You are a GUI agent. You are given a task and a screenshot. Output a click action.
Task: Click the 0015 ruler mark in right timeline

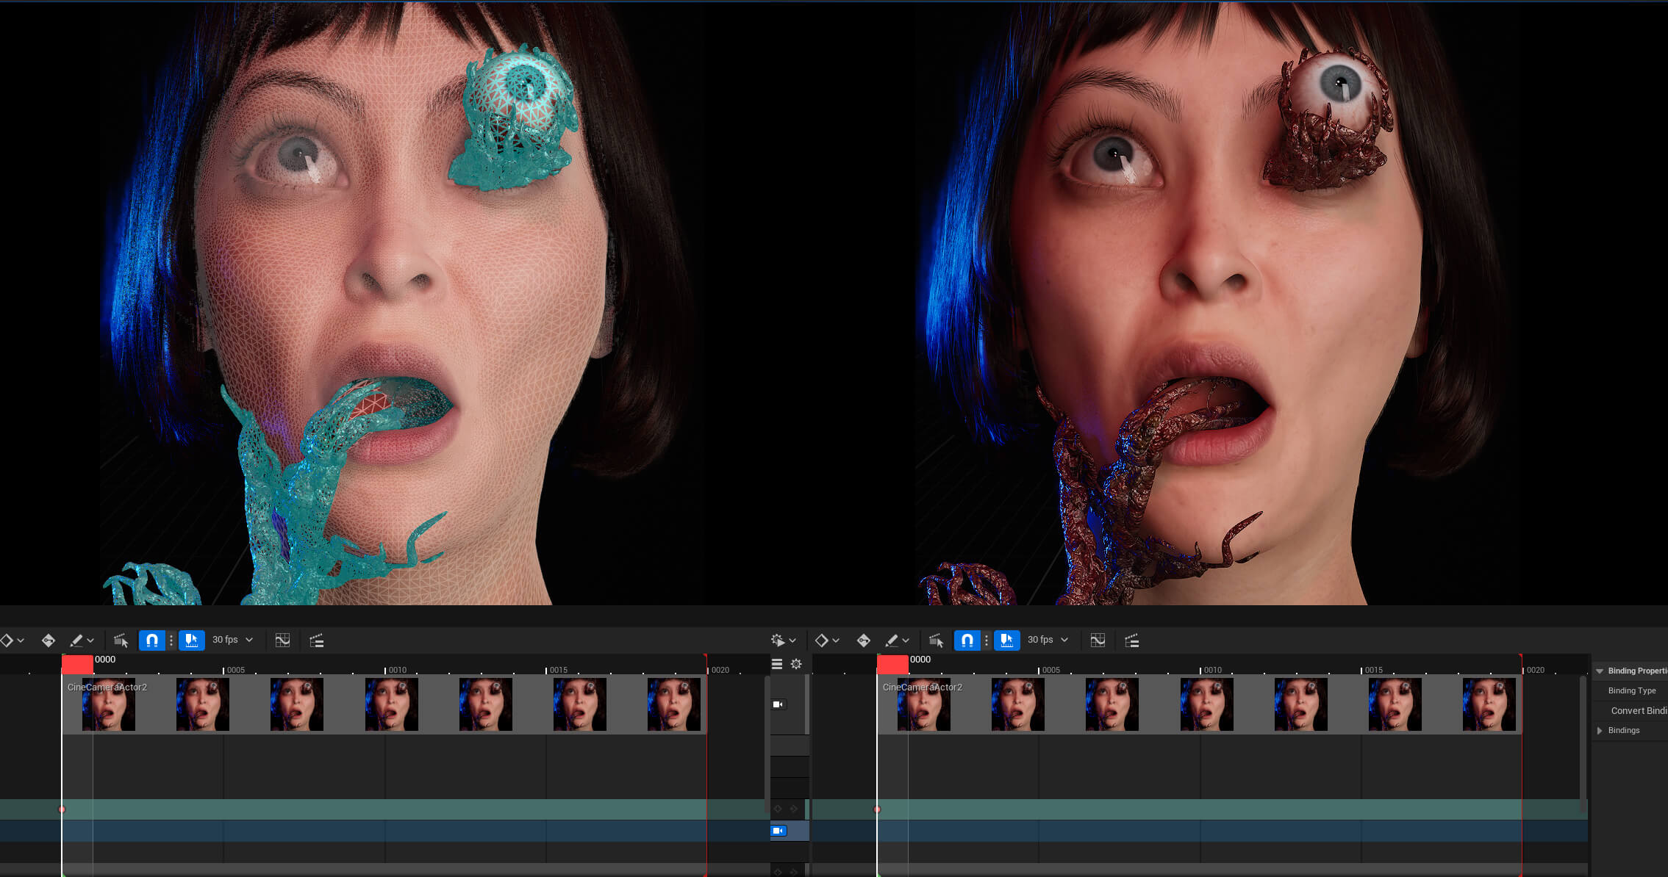click(1373, 670)
